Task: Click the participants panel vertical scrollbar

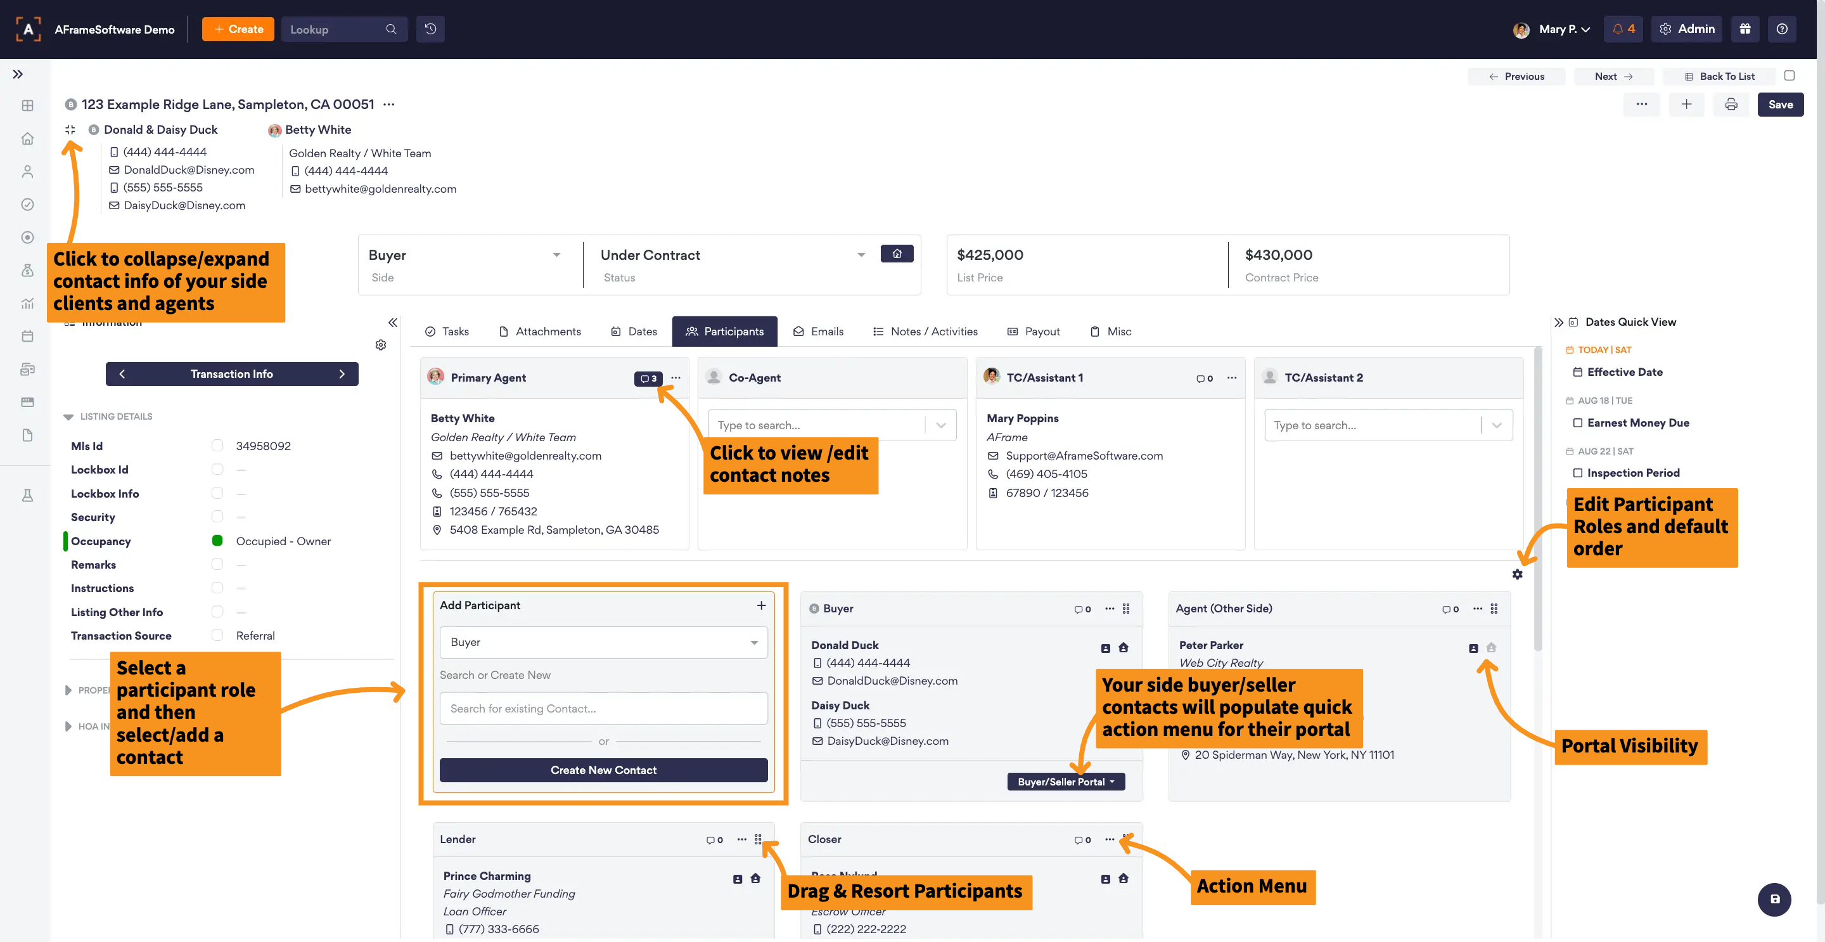Action: click(1538, 498)
